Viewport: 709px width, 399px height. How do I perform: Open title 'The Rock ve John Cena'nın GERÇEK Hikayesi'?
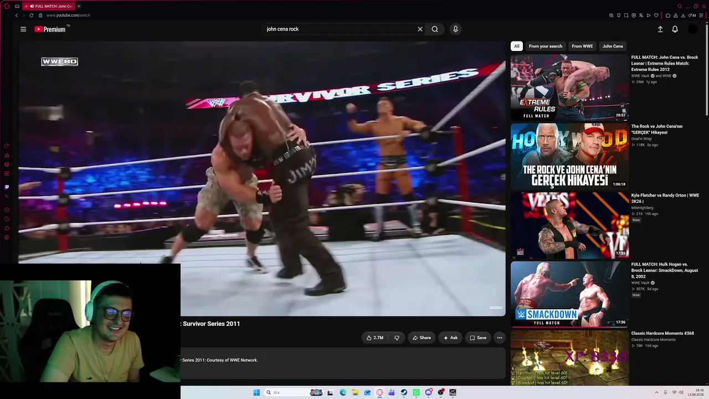coord(657,129)
